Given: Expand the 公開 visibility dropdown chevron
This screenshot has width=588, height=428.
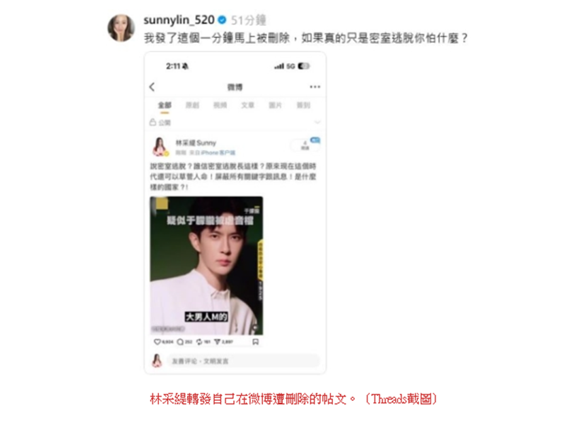Looking at the screenshot, I should pos(317,122).
